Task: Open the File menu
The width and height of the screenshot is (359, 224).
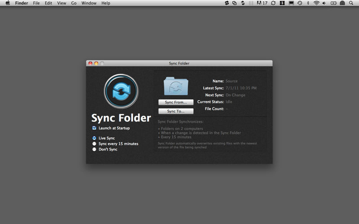Action: [x=36, y=3]
